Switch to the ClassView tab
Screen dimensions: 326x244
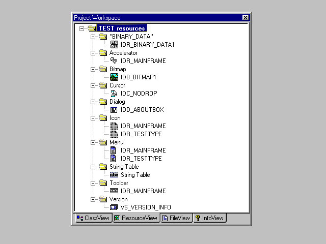(x=93, y=218)
